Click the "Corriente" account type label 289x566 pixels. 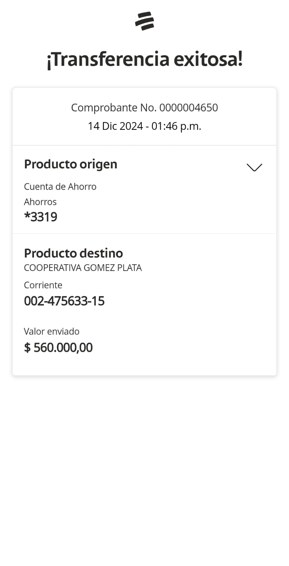coord(43,285)
